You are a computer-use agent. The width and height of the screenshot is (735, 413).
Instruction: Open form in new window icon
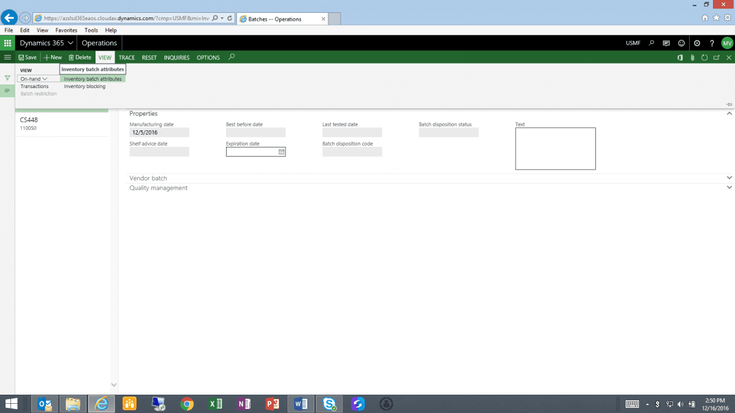716,58
